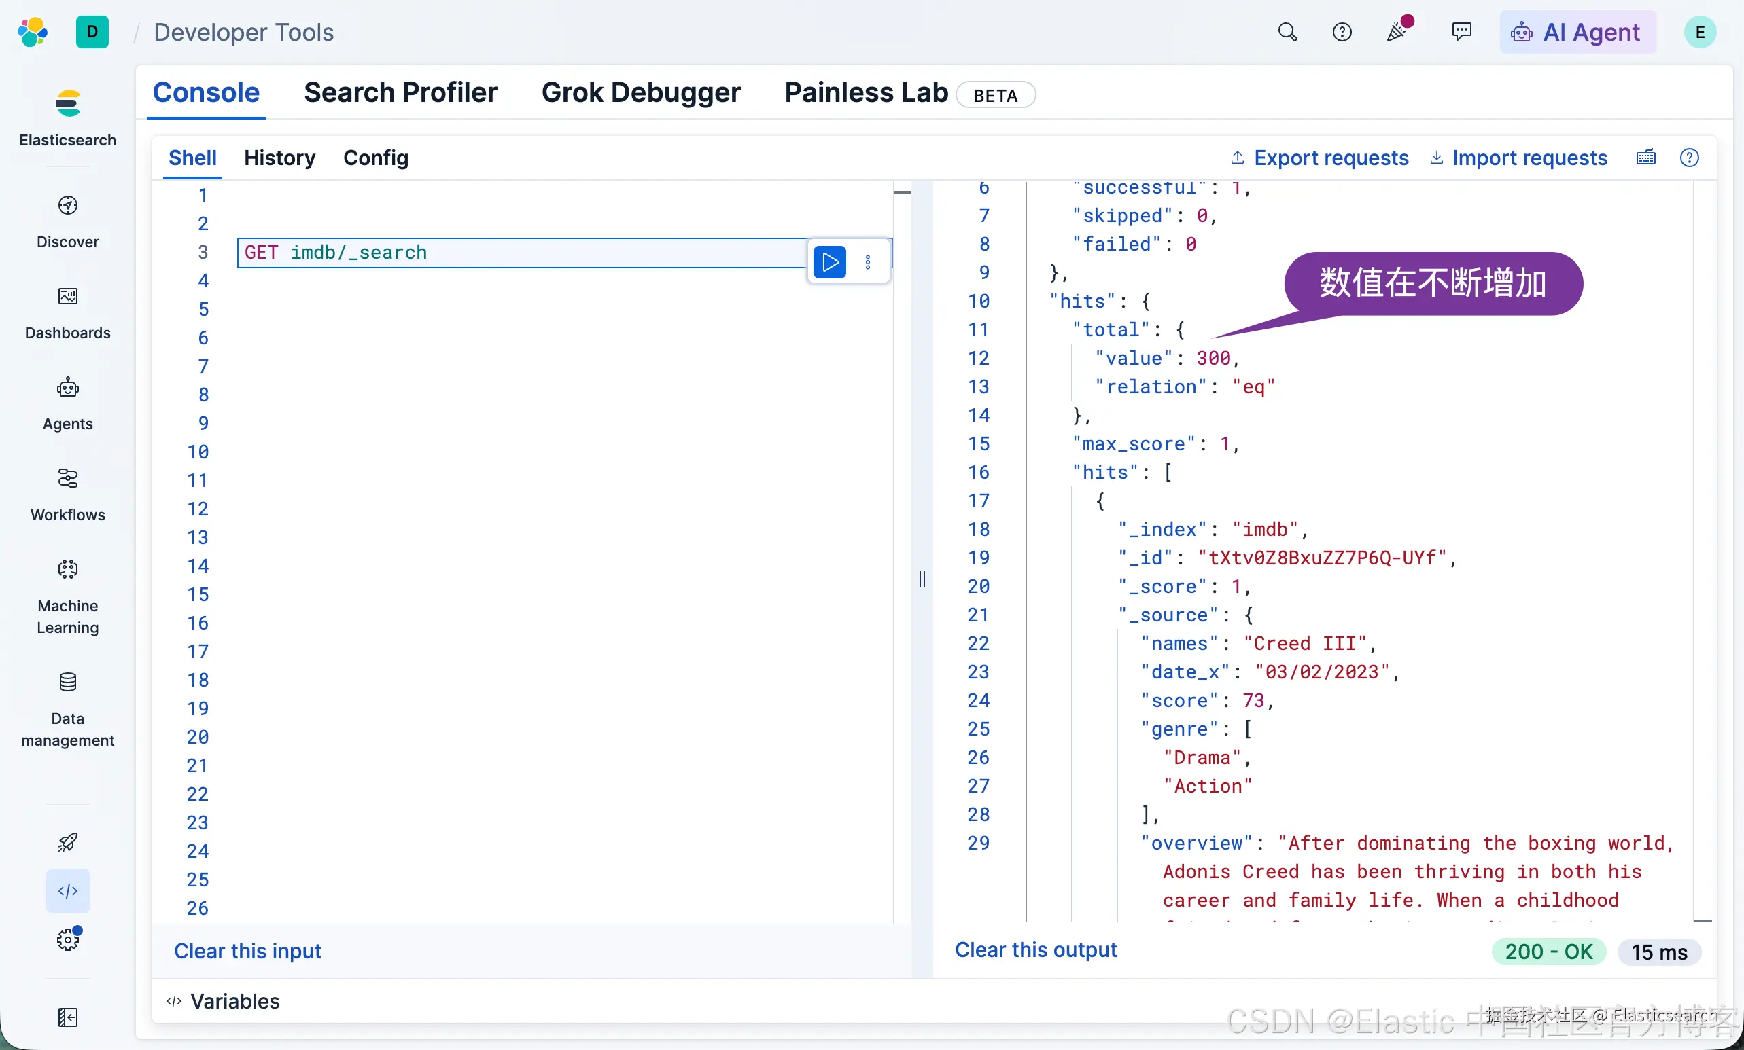Click the "failed": 0 output line

point(1134,244)
